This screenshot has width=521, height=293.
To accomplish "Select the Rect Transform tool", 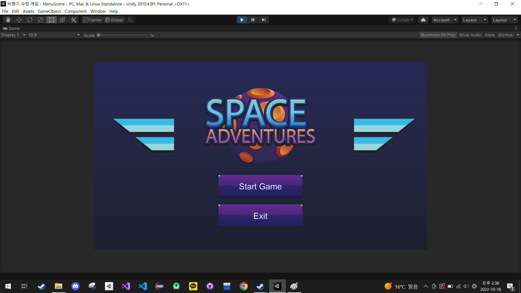I will [51, 20].
